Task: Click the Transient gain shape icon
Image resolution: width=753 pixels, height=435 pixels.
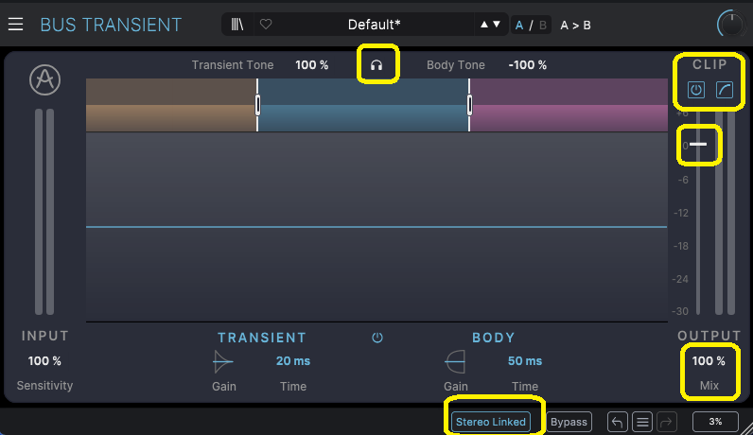Action: (222, 360)
